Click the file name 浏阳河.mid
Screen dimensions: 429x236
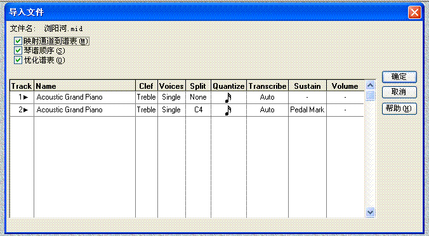[x=63, y=29]
